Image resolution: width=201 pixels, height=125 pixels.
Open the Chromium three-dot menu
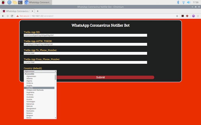coord(198,16)
